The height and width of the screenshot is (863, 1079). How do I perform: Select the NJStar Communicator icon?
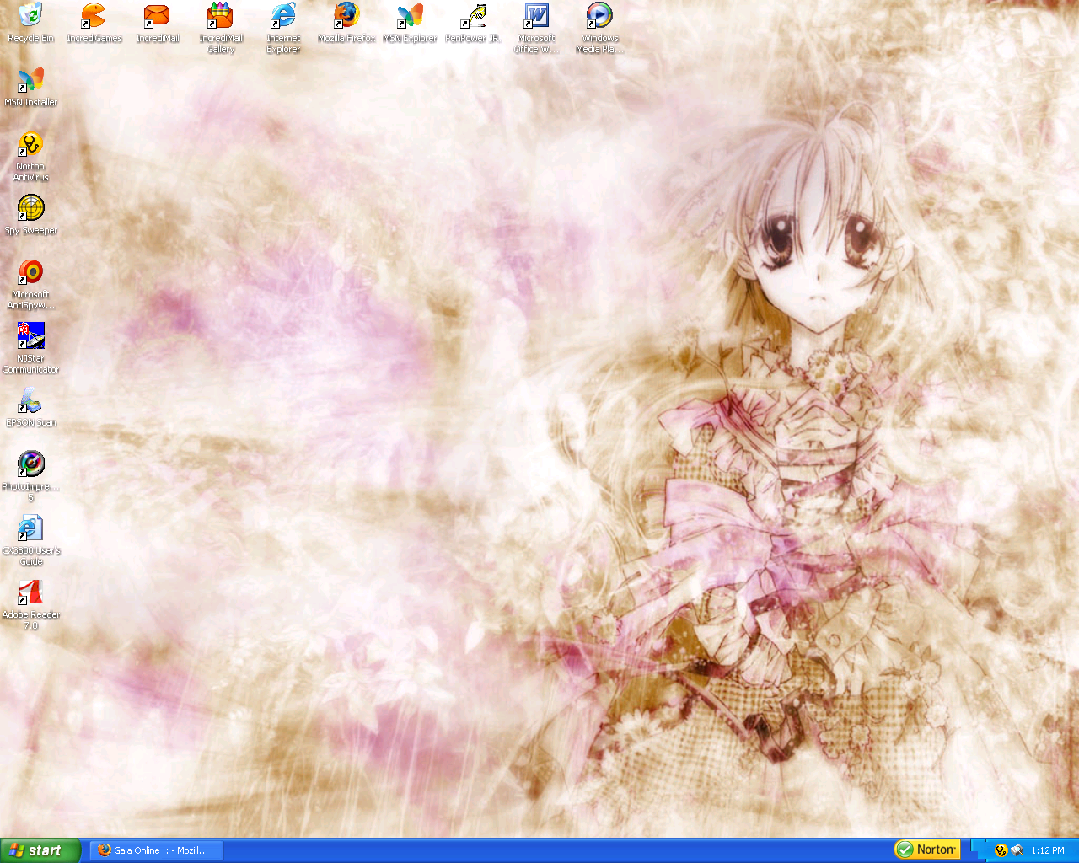[30, 348]
